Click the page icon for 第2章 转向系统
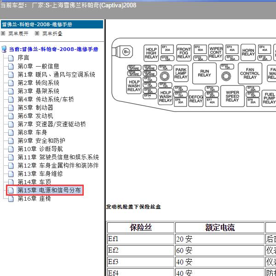 pyautogui.click(x=11, y=83)
